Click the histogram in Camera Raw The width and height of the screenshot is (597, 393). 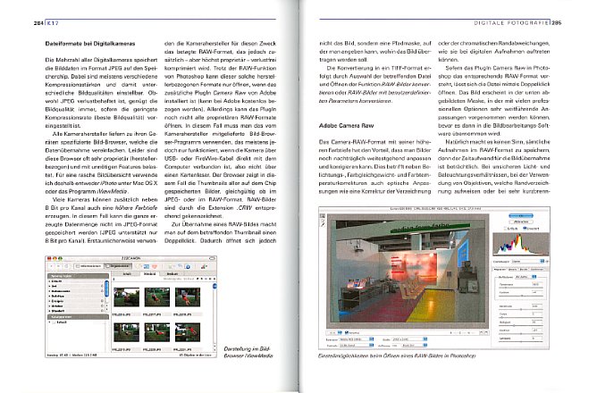[521, 244]
